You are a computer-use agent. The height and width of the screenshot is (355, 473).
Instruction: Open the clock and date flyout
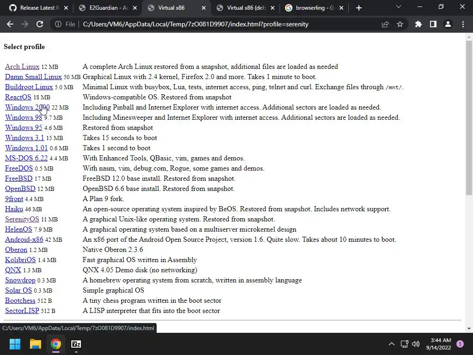439,344
